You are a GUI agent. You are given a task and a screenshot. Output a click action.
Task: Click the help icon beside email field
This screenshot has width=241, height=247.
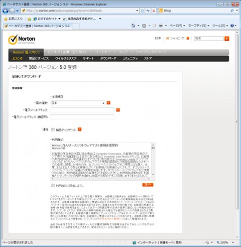click(118, 110)
